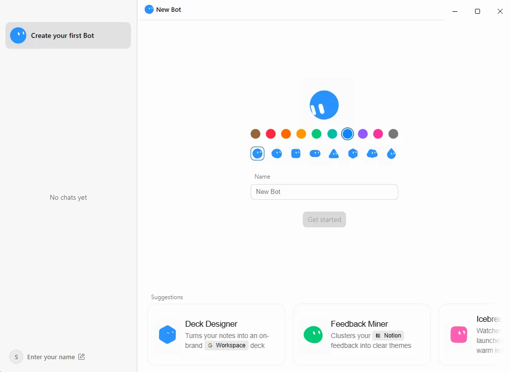510x372 pixels.
Task: Open the Deck Designer suggestion card
Action: pyautogui.click(x=216, y=335)
